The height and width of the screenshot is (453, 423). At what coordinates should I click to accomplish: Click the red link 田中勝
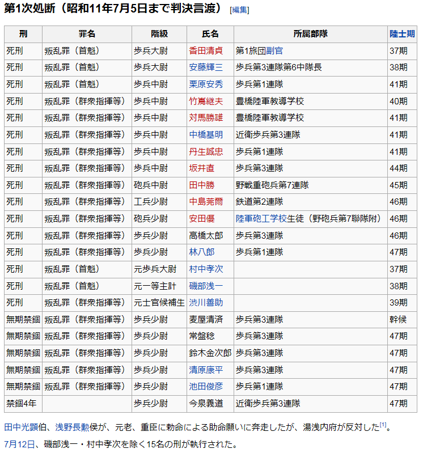click(202, 185)
